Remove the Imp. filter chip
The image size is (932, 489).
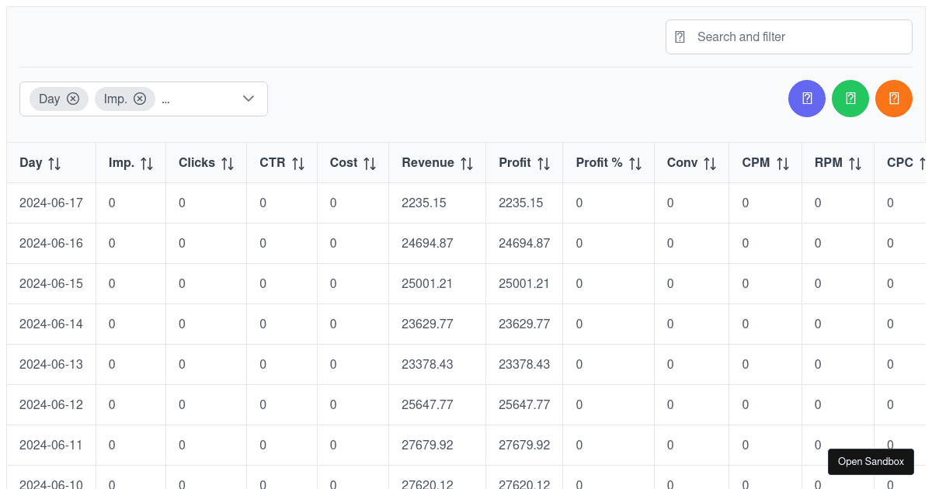(x=140, y=99)
